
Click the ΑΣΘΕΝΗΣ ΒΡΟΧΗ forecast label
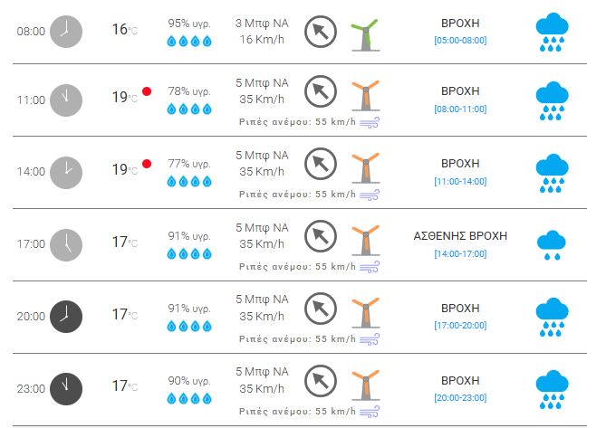460,236
